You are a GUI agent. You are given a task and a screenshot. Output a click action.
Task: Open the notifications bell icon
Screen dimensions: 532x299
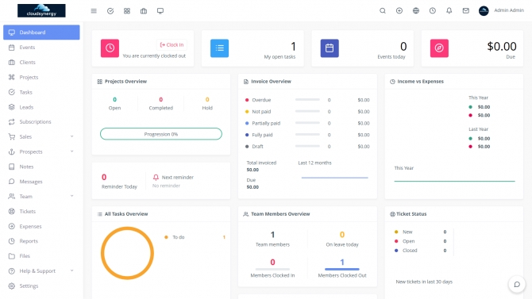click(449, 11)
